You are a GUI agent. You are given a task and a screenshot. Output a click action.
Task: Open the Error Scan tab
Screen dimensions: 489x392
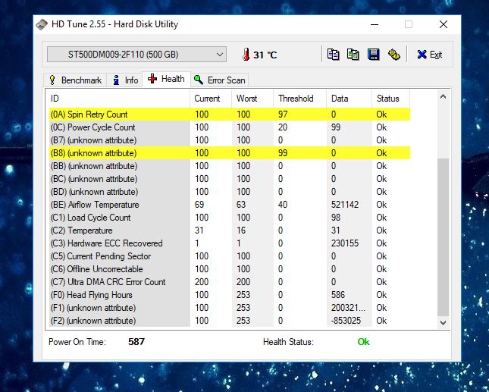pyautogui.click(x=220, y=80)
